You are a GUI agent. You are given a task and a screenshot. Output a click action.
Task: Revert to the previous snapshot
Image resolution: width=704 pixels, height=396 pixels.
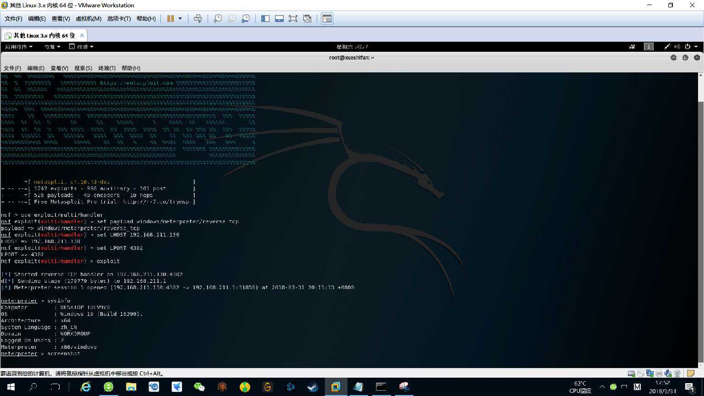(x=232, y=18)
